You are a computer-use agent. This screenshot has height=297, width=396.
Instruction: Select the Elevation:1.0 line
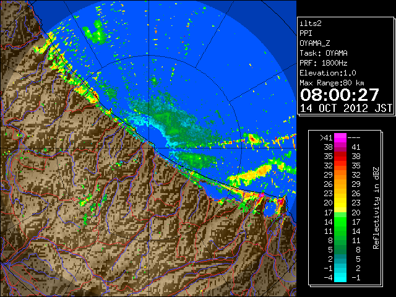tap(328, 73)
